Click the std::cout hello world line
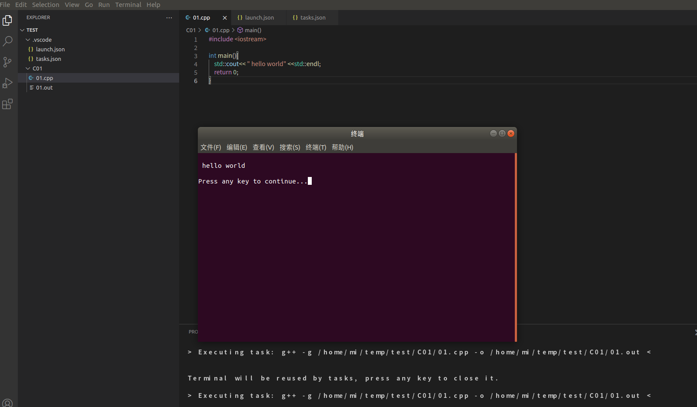 click(267, 64)
